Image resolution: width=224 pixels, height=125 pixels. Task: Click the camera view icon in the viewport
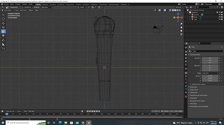pyautogui.click(x=181, y=31)
